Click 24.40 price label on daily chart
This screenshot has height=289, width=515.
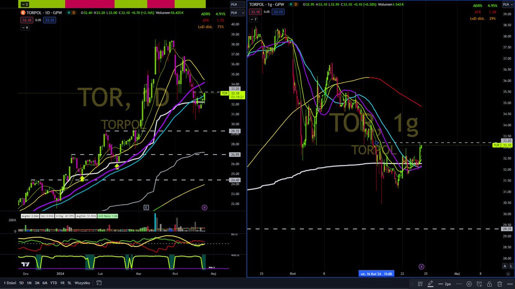(x=235, y=180)
